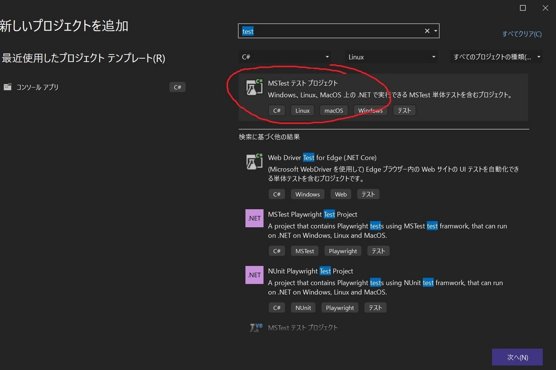
Task: Clear search text with the X icon
Action: [427, 31]
